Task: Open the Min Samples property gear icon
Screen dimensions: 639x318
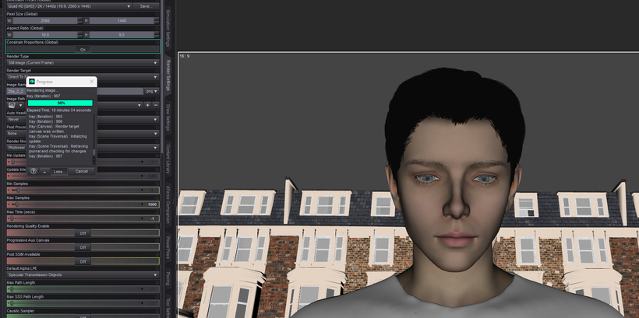Action: pos(157,183)
